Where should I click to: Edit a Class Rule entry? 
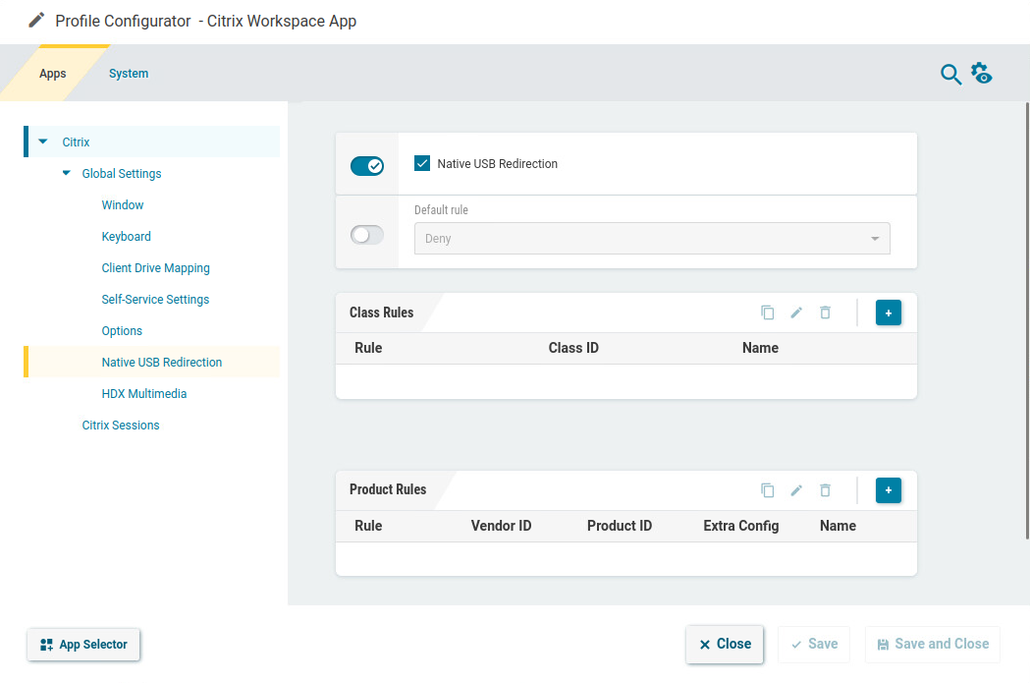click(795, 313)
